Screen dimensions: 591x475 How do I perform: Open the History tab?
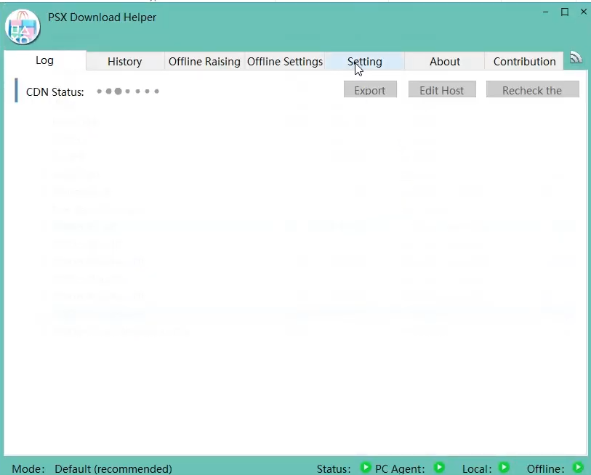click(125, 62)
